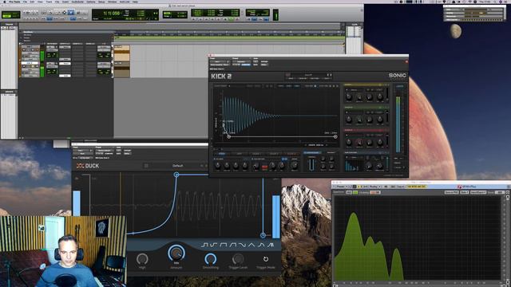Select the square pulse curve shape in Duck
The height and width of the screenshot is (287, 511).
[224, 245]
